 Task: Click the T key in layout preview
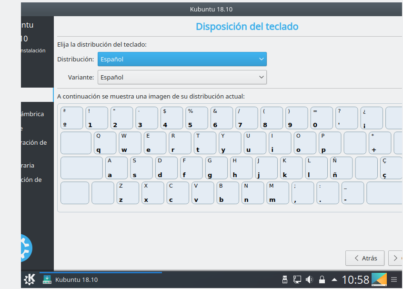point(205,143)
